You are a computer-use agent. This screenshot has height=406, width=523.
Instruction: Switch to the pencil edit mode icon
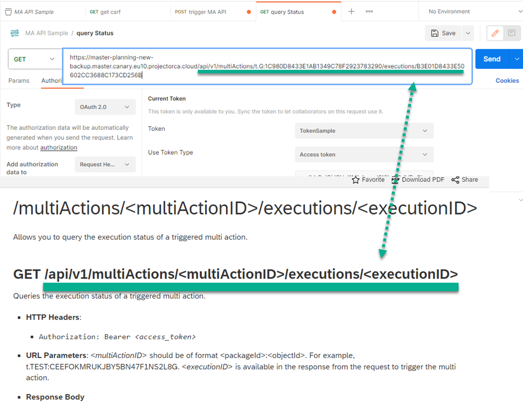(495, 33)
